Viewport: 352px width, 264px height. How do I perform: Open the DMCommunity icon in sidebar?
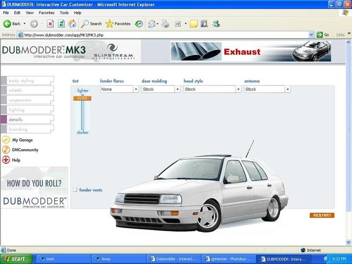pyautogui.click(x=6, y=150)
